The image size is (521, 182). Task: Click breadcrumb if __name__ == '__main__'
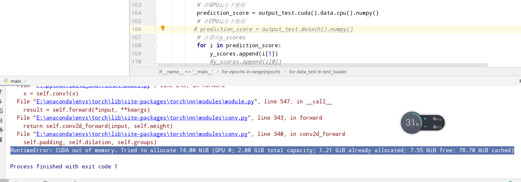pos(186,71)
